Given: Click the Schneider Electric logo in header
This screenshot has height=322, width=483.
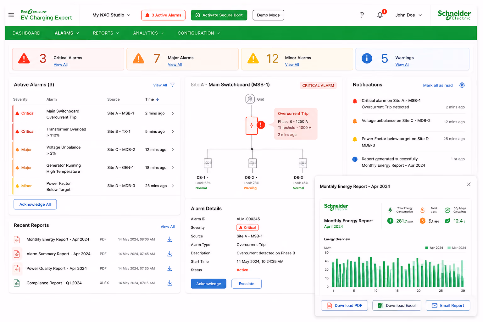Looking at the screenshot, I should 454,15.
